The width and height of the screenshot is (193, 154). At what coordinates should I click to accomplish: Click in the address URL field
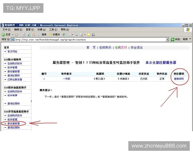point(90,39)
